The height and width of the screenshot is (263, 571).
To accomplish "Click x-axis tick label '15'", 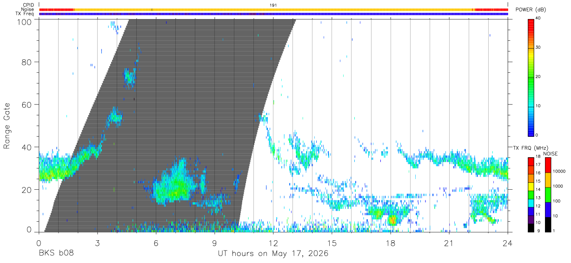I will point(332,243).
